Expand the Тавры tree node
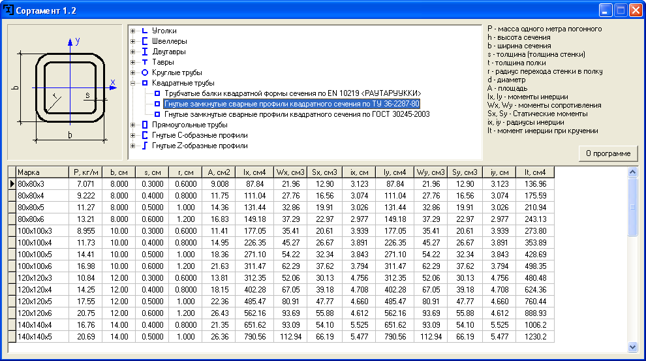 132,62
